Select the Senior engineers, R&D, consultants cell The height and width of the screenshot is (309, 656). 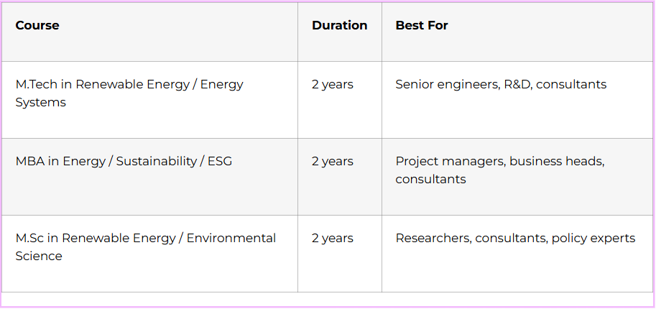click(x=501, y=84)
